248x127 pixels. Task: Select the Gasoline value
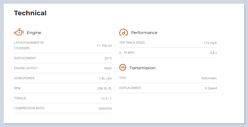click(105, 108)
